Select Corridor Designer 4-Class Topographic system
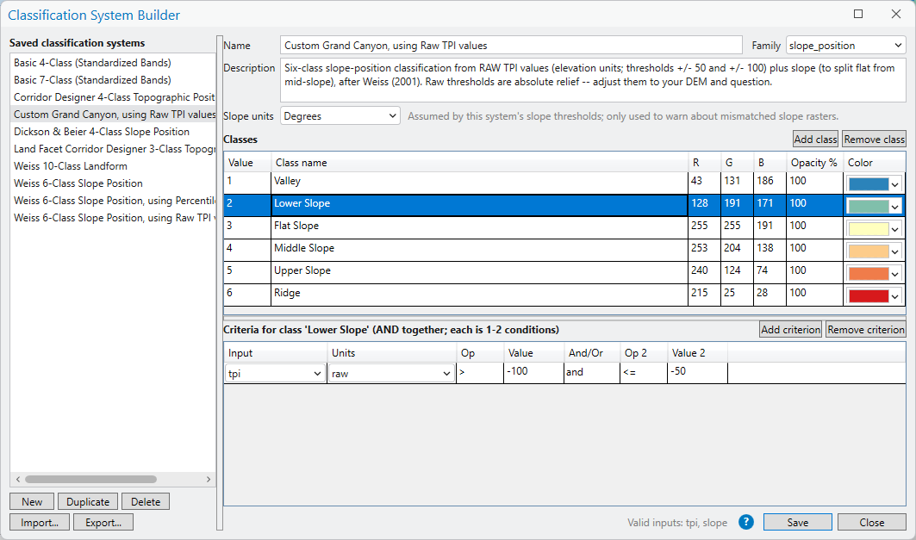 (x=113, y=97)
